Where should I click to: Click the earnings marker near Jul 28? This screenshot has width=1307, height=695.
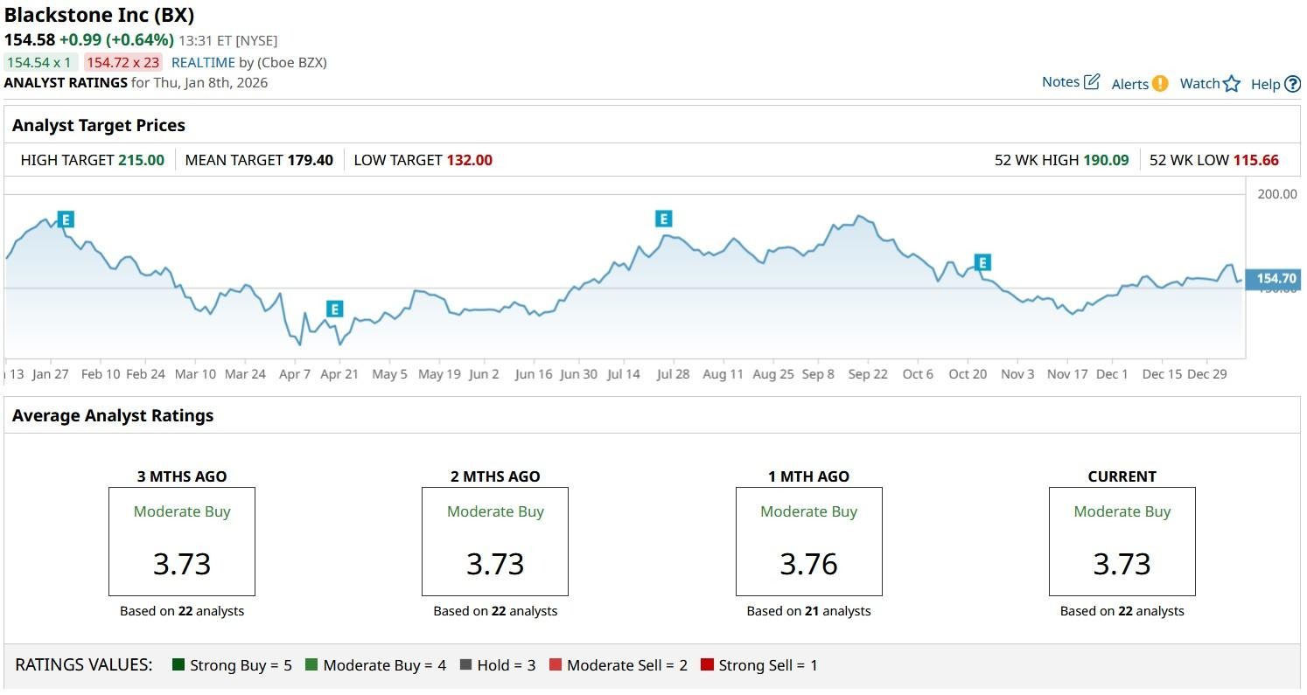pos(663,219)
